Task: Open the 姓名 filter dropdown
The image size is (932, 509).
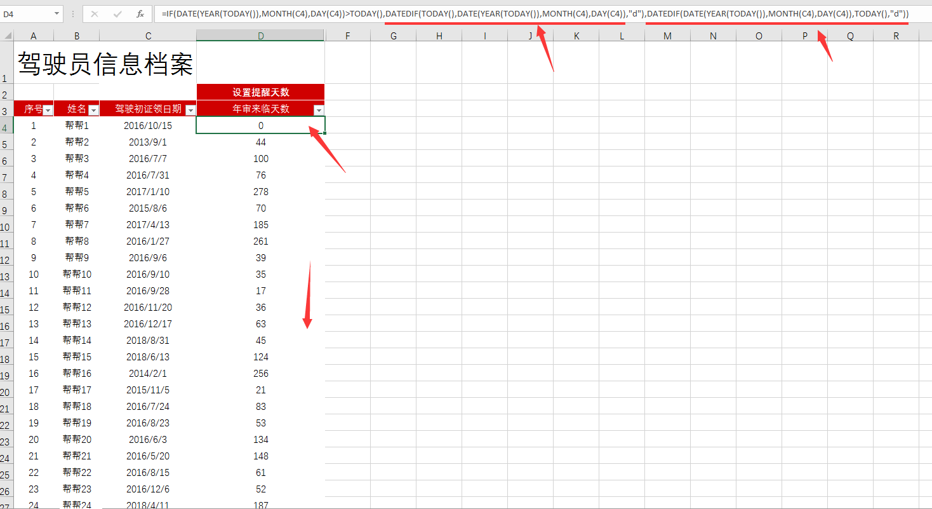Action: [x=93, y=110]
